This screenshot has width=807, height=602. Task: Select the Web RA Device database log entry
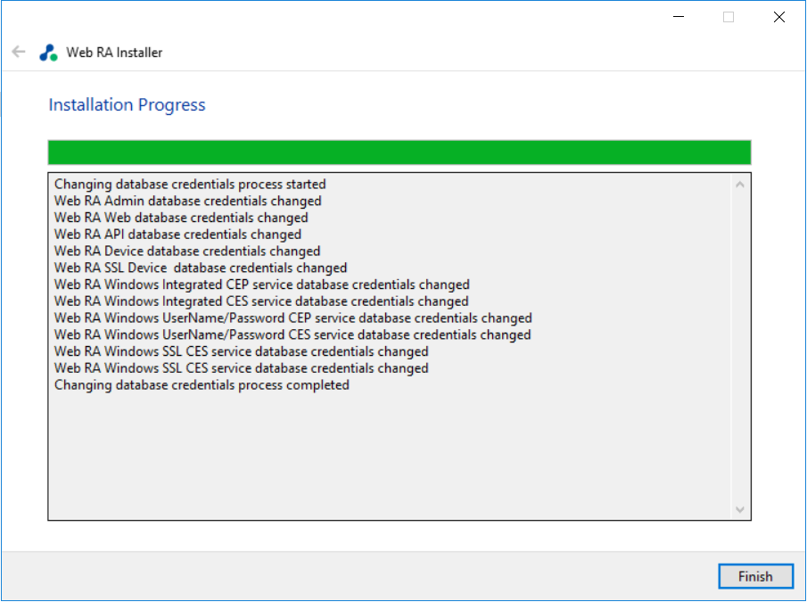tap(187, 252)
